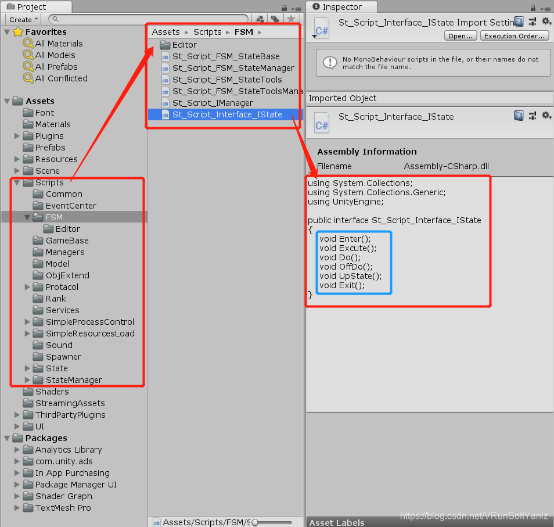Open Imported Object gear menu
Viewport: 554px width, 527px height.
tap(546, 116)
